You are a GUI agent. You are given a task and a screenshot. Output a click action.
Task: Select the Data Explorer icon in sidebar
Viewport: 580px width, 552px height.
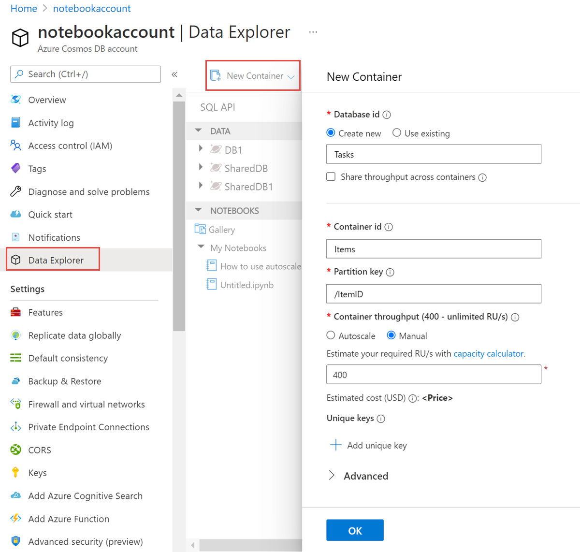pyautogui.click(x=16, y=260)
